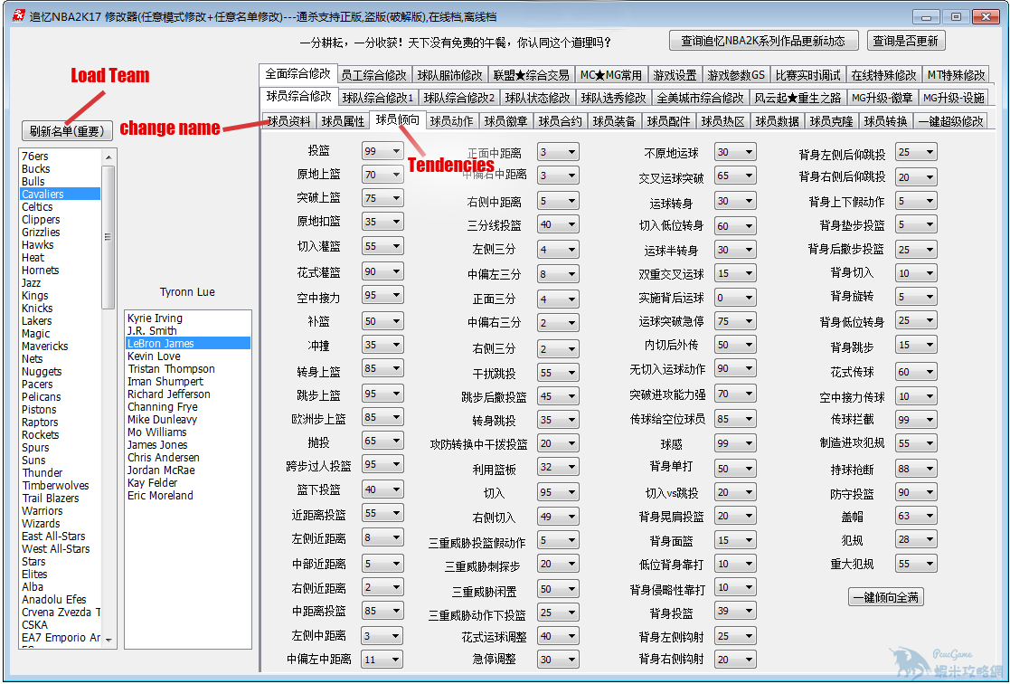Select LeBron James in the roster
The height and width of the screenshot is (684, 1010).
[x=188, y=344]
